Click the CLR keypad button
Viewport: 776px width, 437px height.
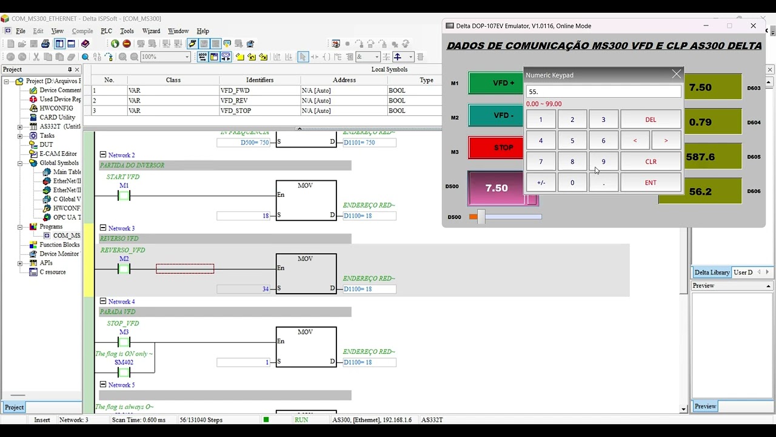click(x=651, y=161)
